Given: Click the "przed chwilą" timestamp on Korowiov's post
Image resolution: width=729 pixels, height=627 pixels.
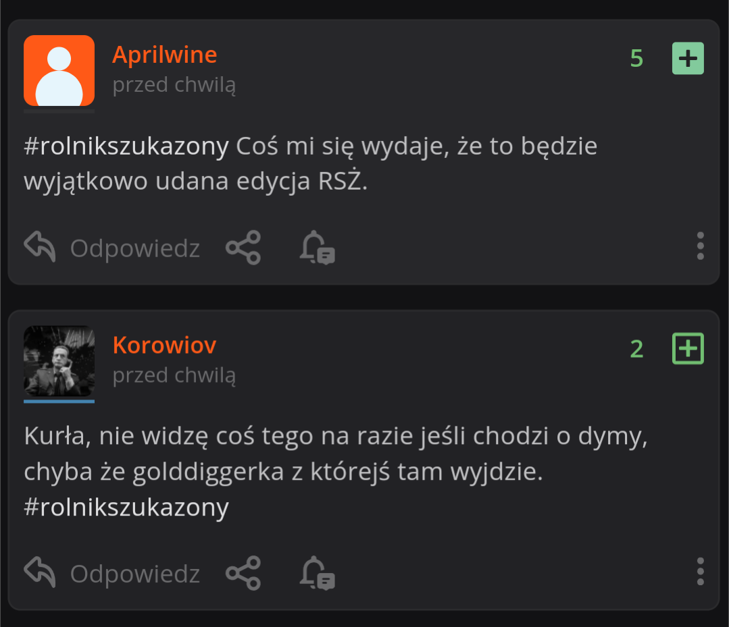Looking at the screenshot, I should point(174,375).
